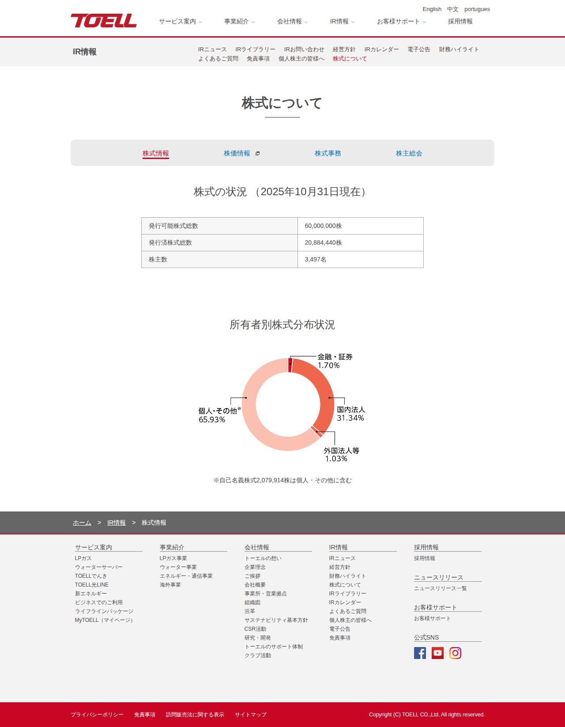
Task: Open 採用情報 in top navigation
Action: point(460,21)
